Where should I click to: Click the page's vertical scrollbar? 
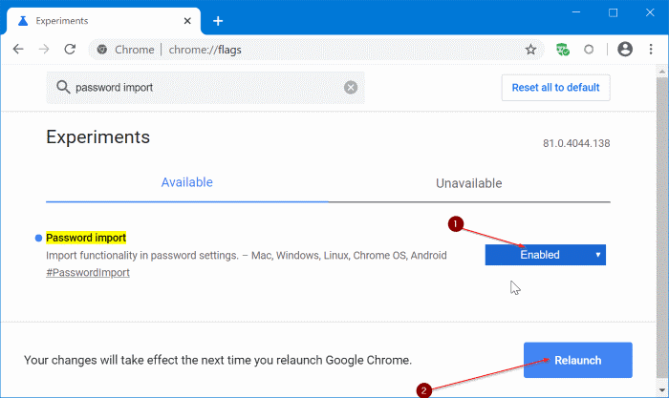pos(661,228)
